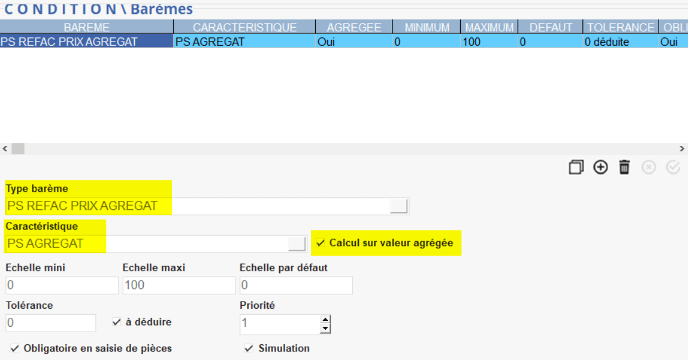Disable the Simulation checkbox

(x=249, y=349)
